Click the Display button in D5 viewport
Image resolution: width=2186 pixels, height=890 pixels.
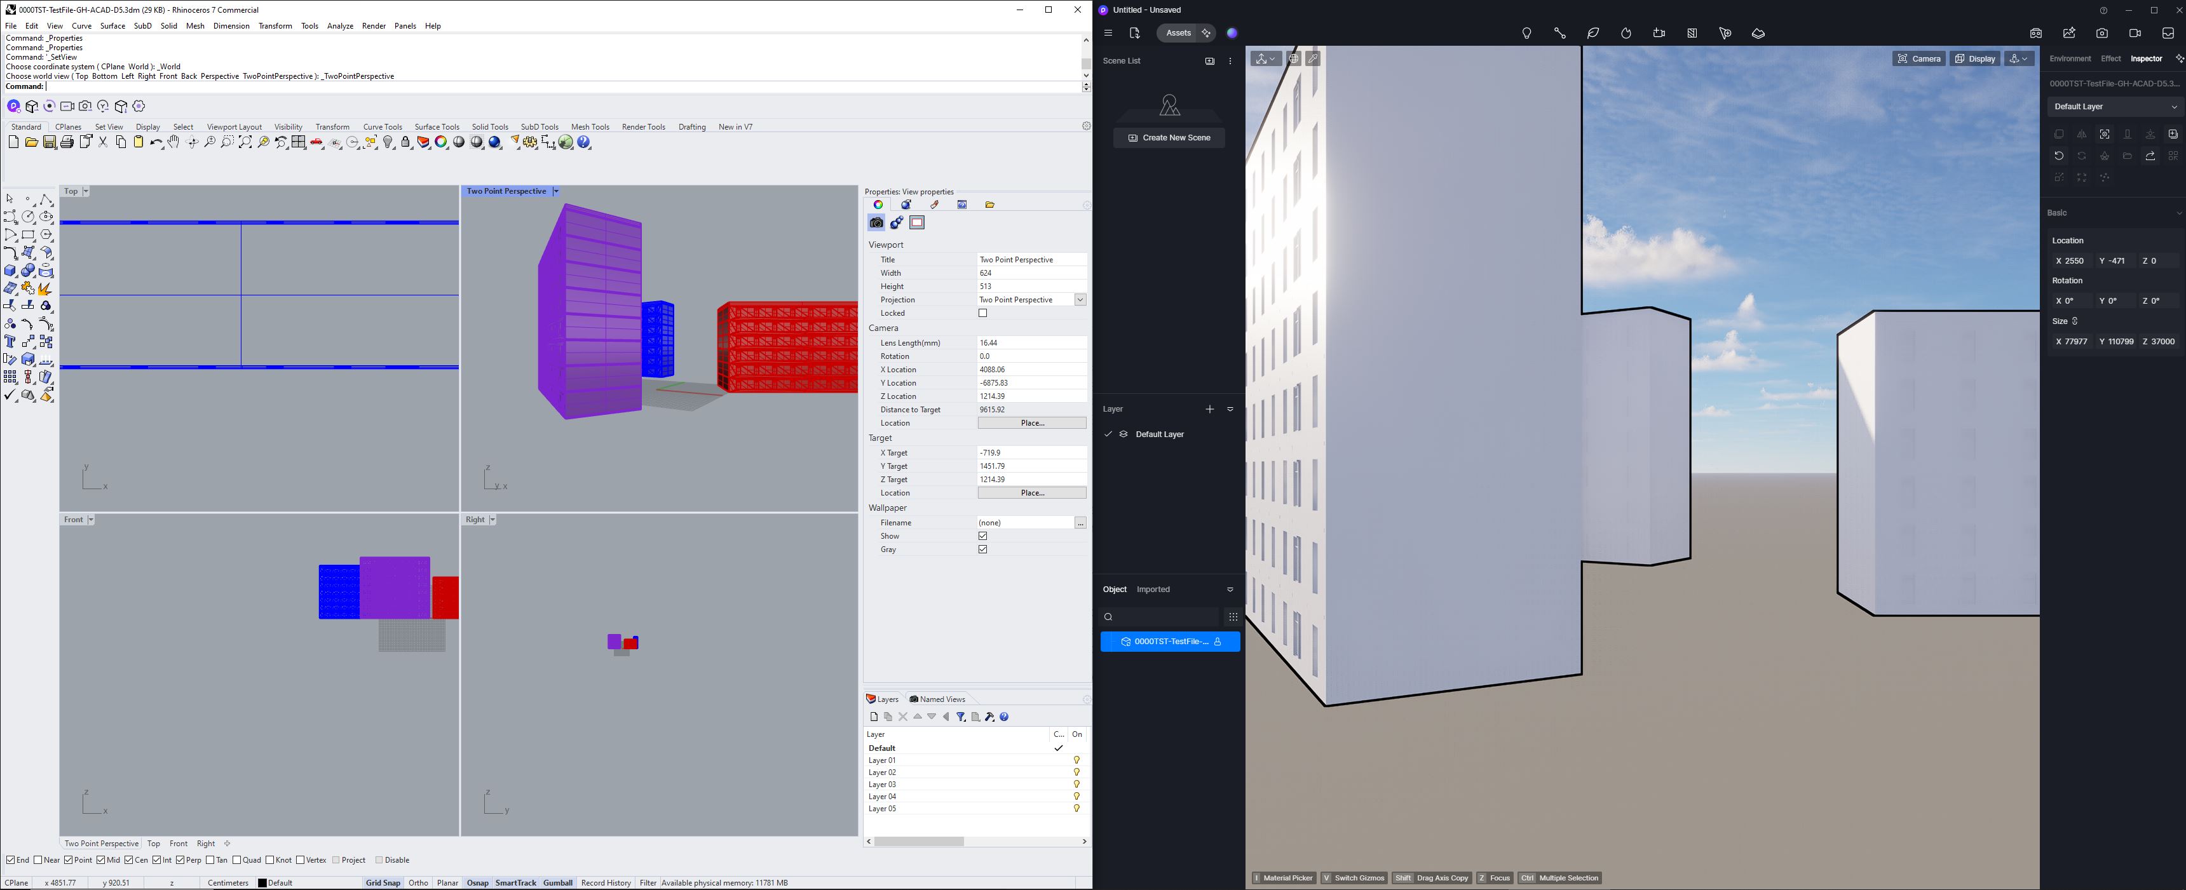pos(1974,58)
